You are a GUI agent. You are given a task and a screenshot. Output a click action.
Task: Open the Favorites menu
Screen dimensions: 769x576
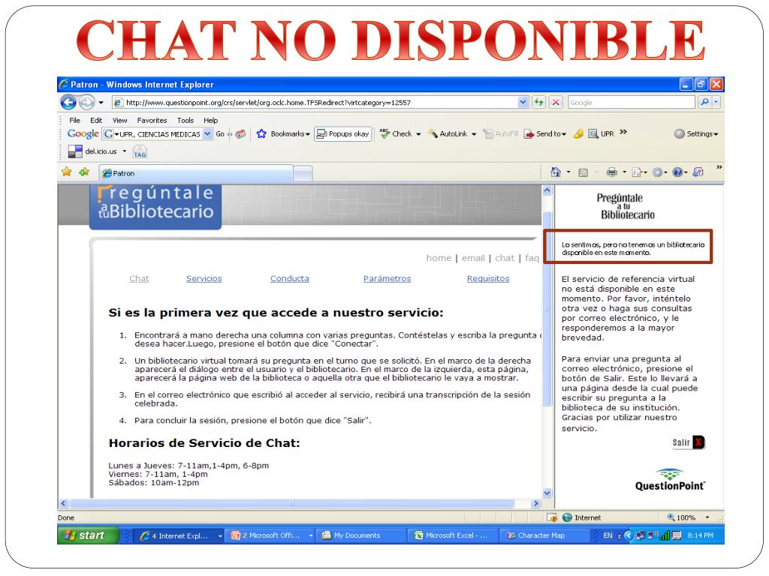coord(152,121)
